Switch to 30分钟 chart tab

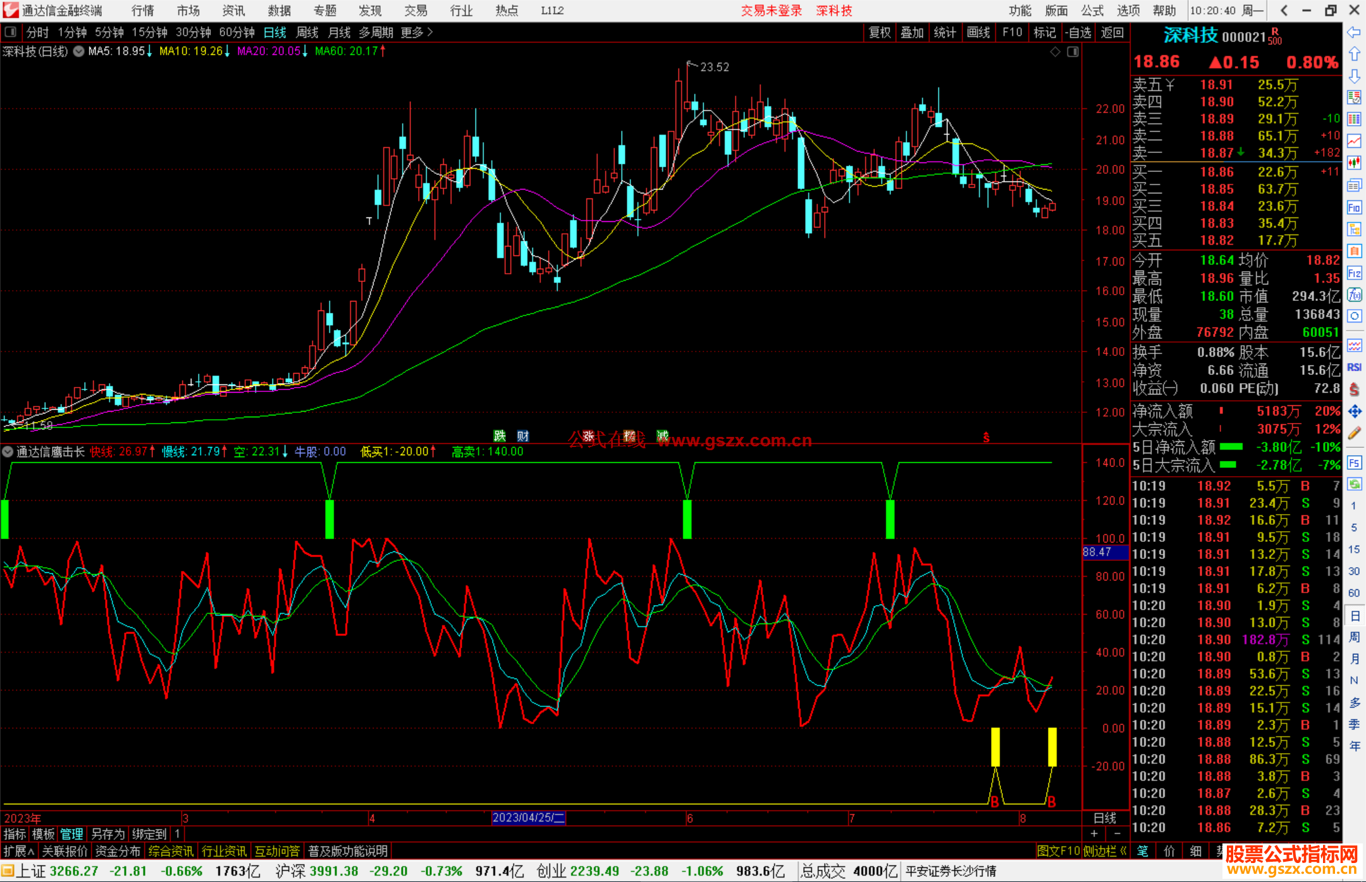193,32
